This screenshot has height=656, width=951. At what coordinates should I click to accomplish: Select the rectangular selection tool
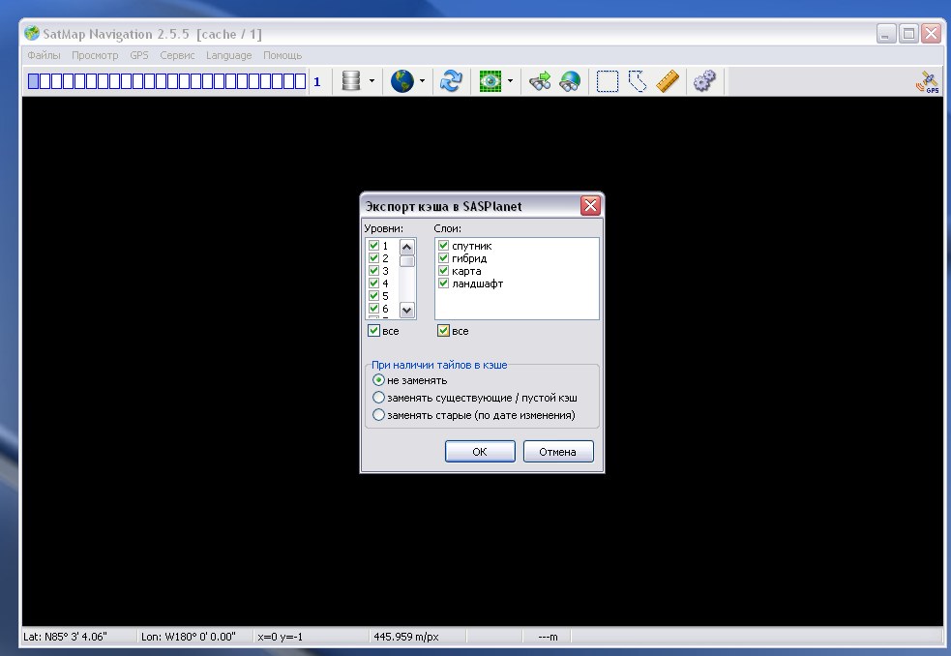click(608, 80)
